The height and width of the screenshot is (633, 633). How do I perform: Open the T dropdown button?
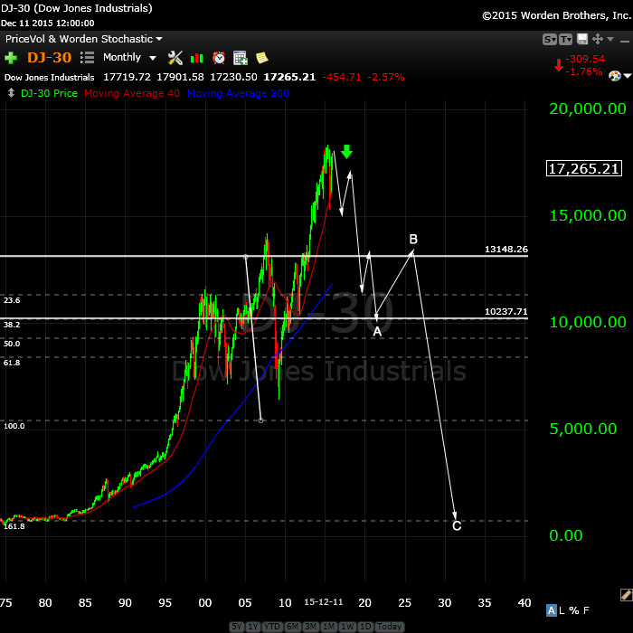565,39
